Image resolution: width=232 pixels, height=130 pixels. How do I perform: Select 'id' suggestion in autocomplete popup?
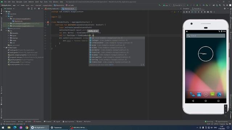coord(117,38)
